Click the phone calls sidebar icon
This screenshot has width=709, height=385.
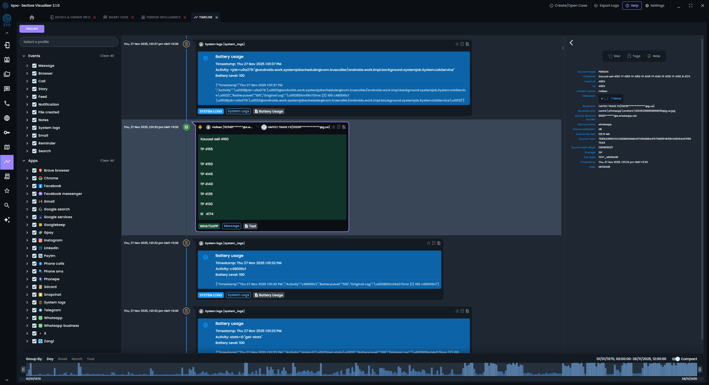7,103
